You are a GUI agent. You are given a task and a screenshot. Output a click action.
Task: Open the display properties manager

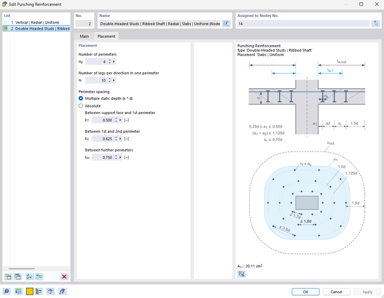[38, 291]
